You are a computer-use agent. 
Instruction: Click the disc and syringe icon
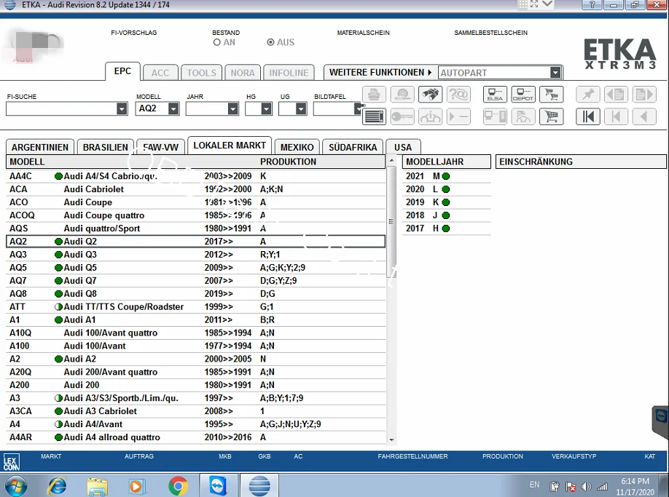pyautogui.click(x=402, y=94)
